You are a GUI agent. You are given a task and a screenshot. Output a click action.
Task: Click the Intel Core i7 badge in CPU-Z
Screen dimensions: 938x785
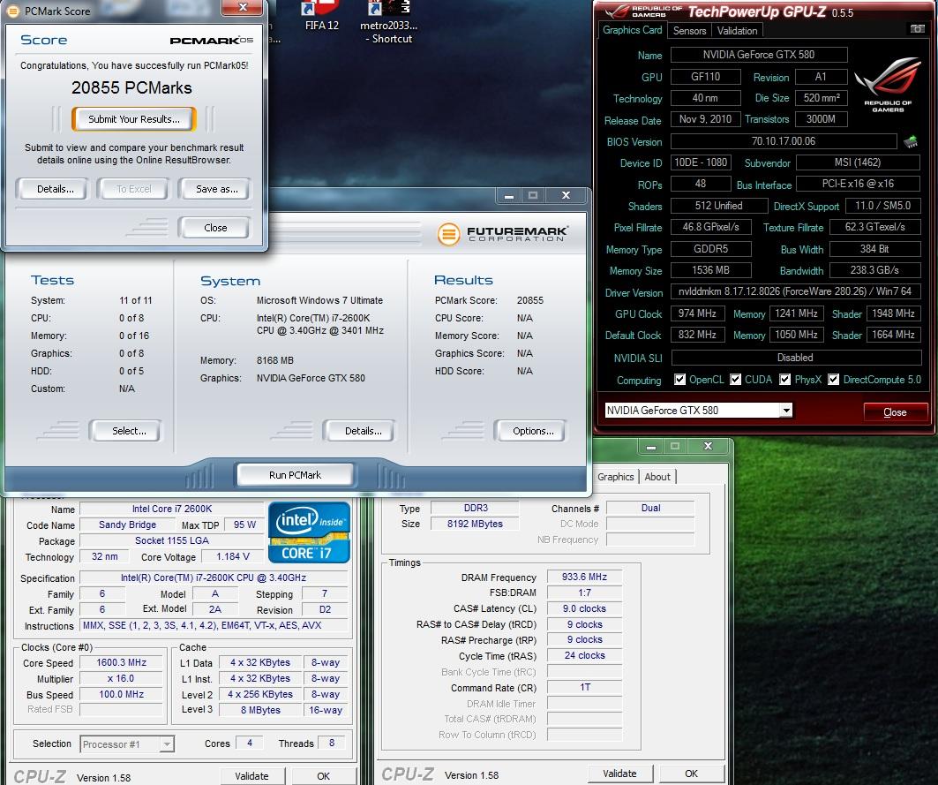(309, 532)
